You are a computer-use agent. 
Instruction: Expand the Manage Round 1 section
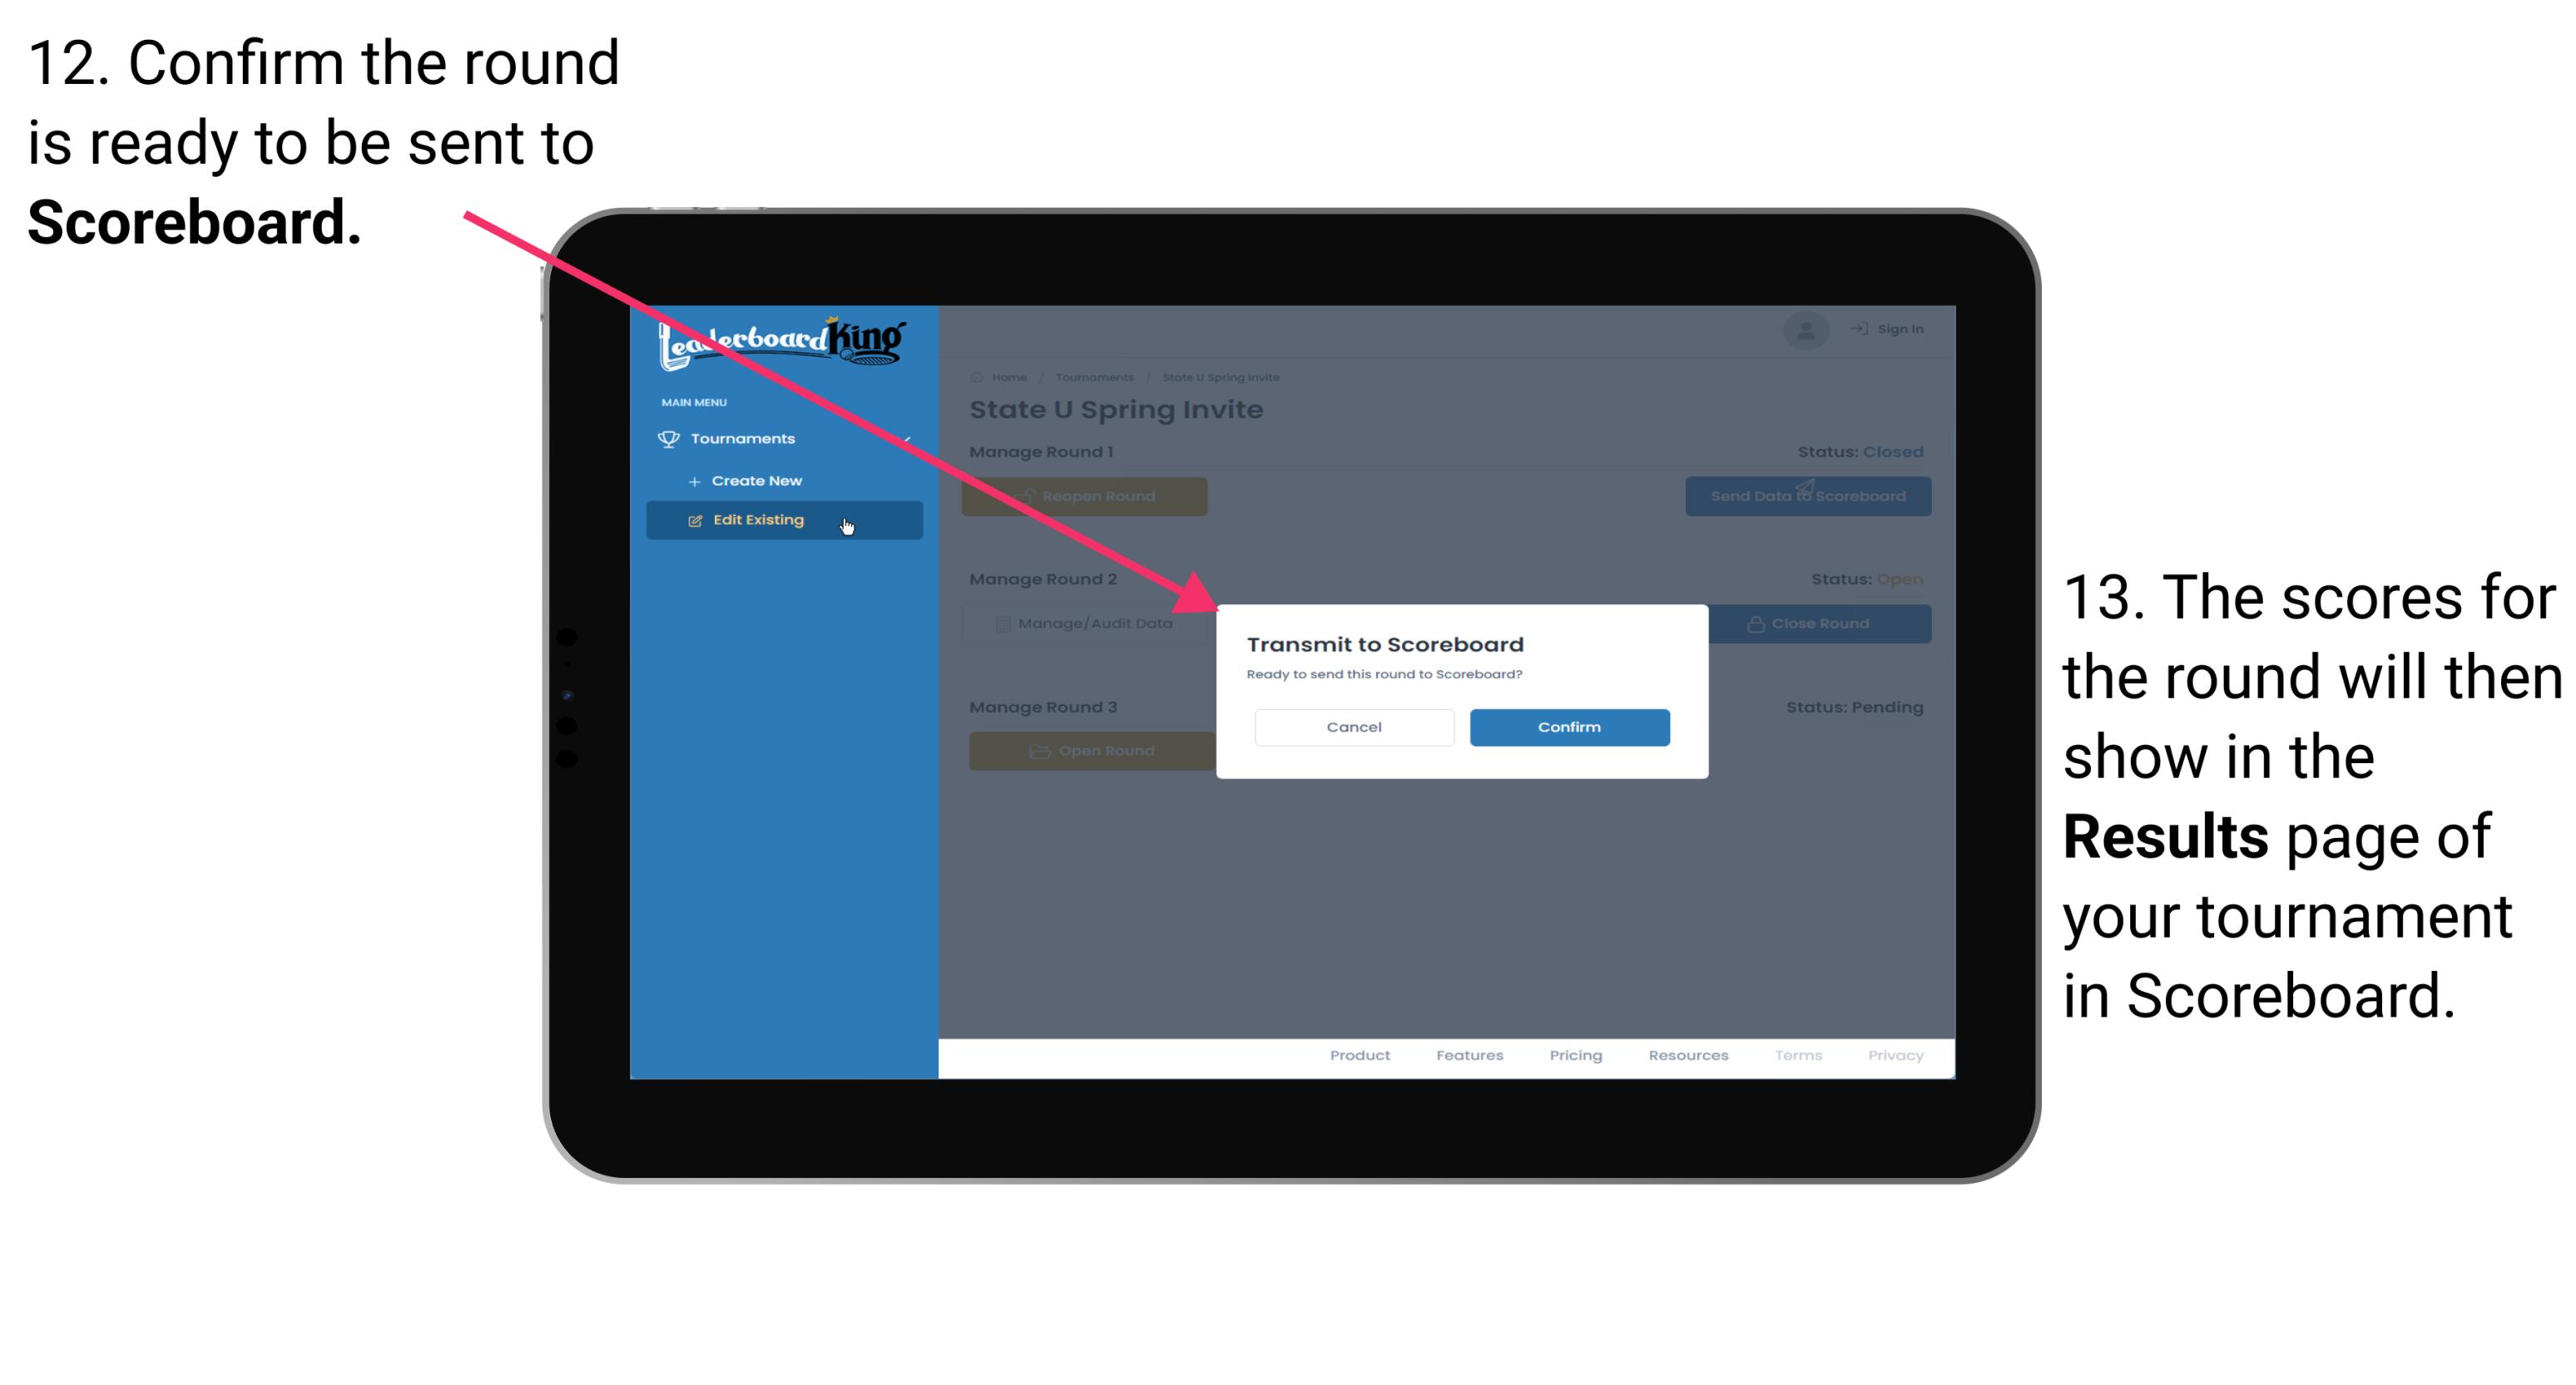pos(1048,451)
